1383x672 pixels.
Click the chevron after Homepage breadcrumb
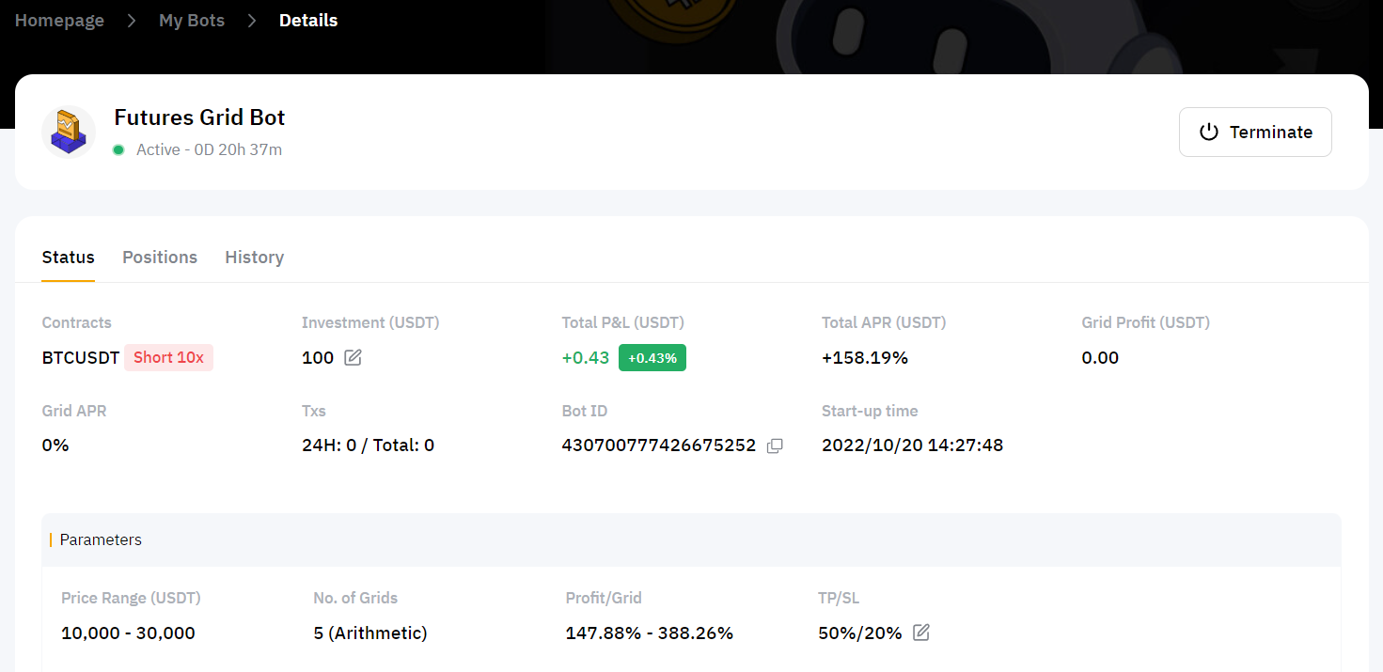(x=132, y=21)
